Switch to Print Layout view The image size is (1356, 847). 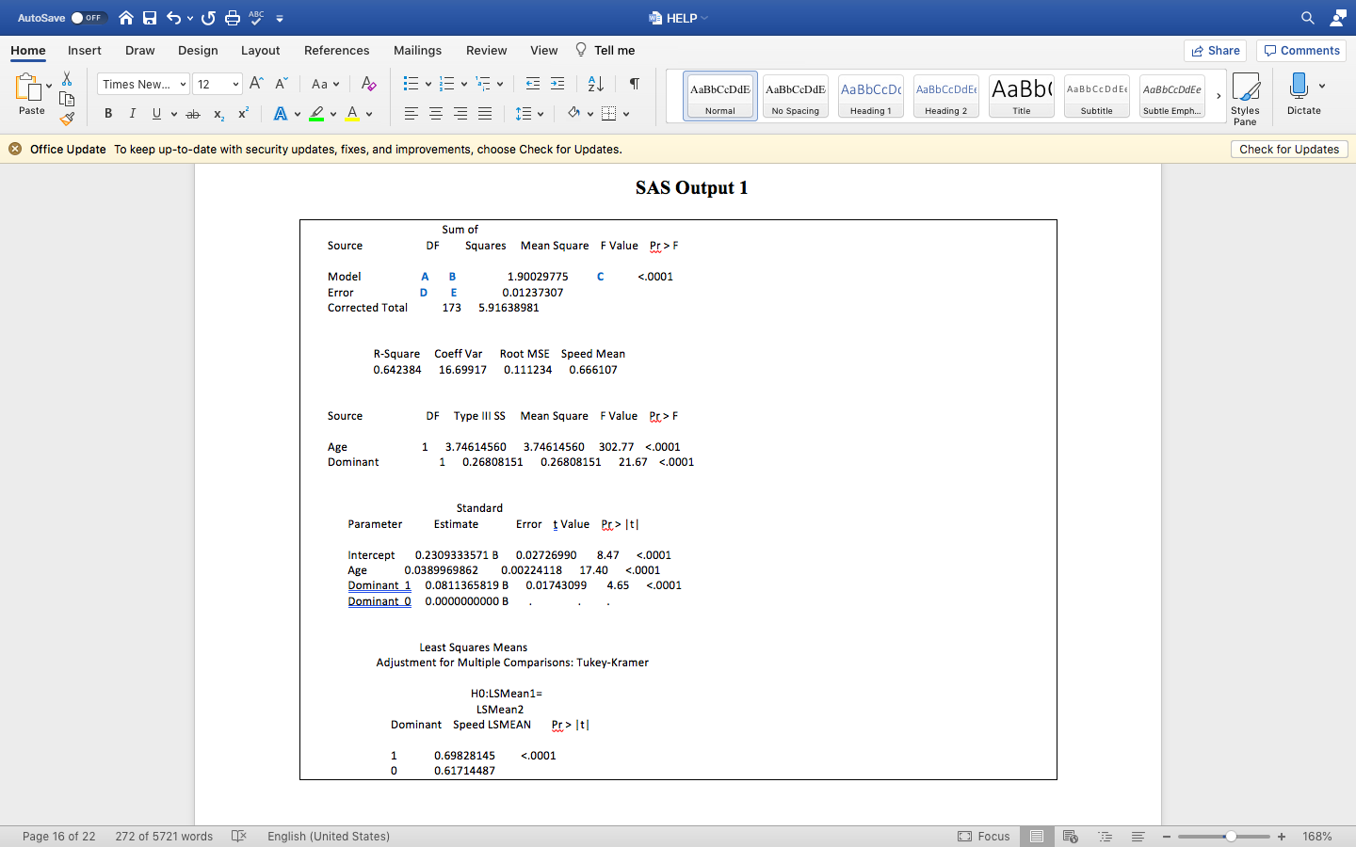tap(1037, 836)
